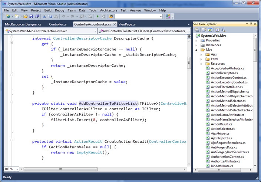Open the Undo history dropdown arrow
Screen dimensions: 261x182
pos(68,16)
